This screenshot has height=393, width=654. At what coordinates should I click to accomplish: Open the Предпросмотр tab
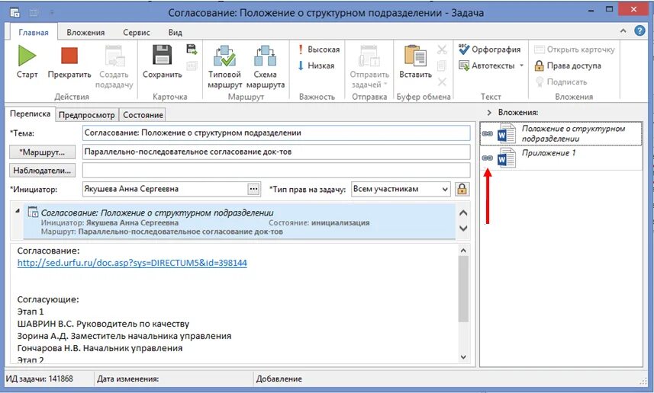(87, 115)
